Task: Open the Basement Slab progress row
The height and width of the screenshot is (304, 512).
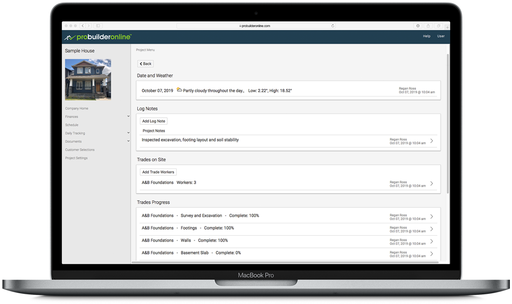Action: (288, 254)
